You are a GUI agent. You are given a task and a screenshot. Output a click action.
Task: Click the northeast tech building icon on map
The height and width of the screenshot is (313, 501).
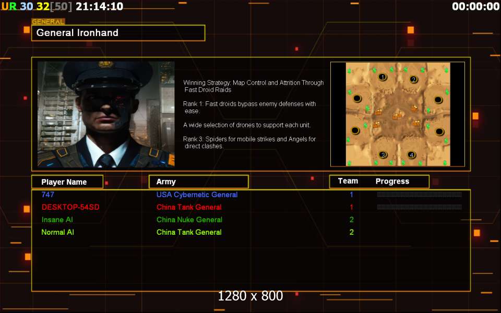pyautogui.click(x=414, y=109)
